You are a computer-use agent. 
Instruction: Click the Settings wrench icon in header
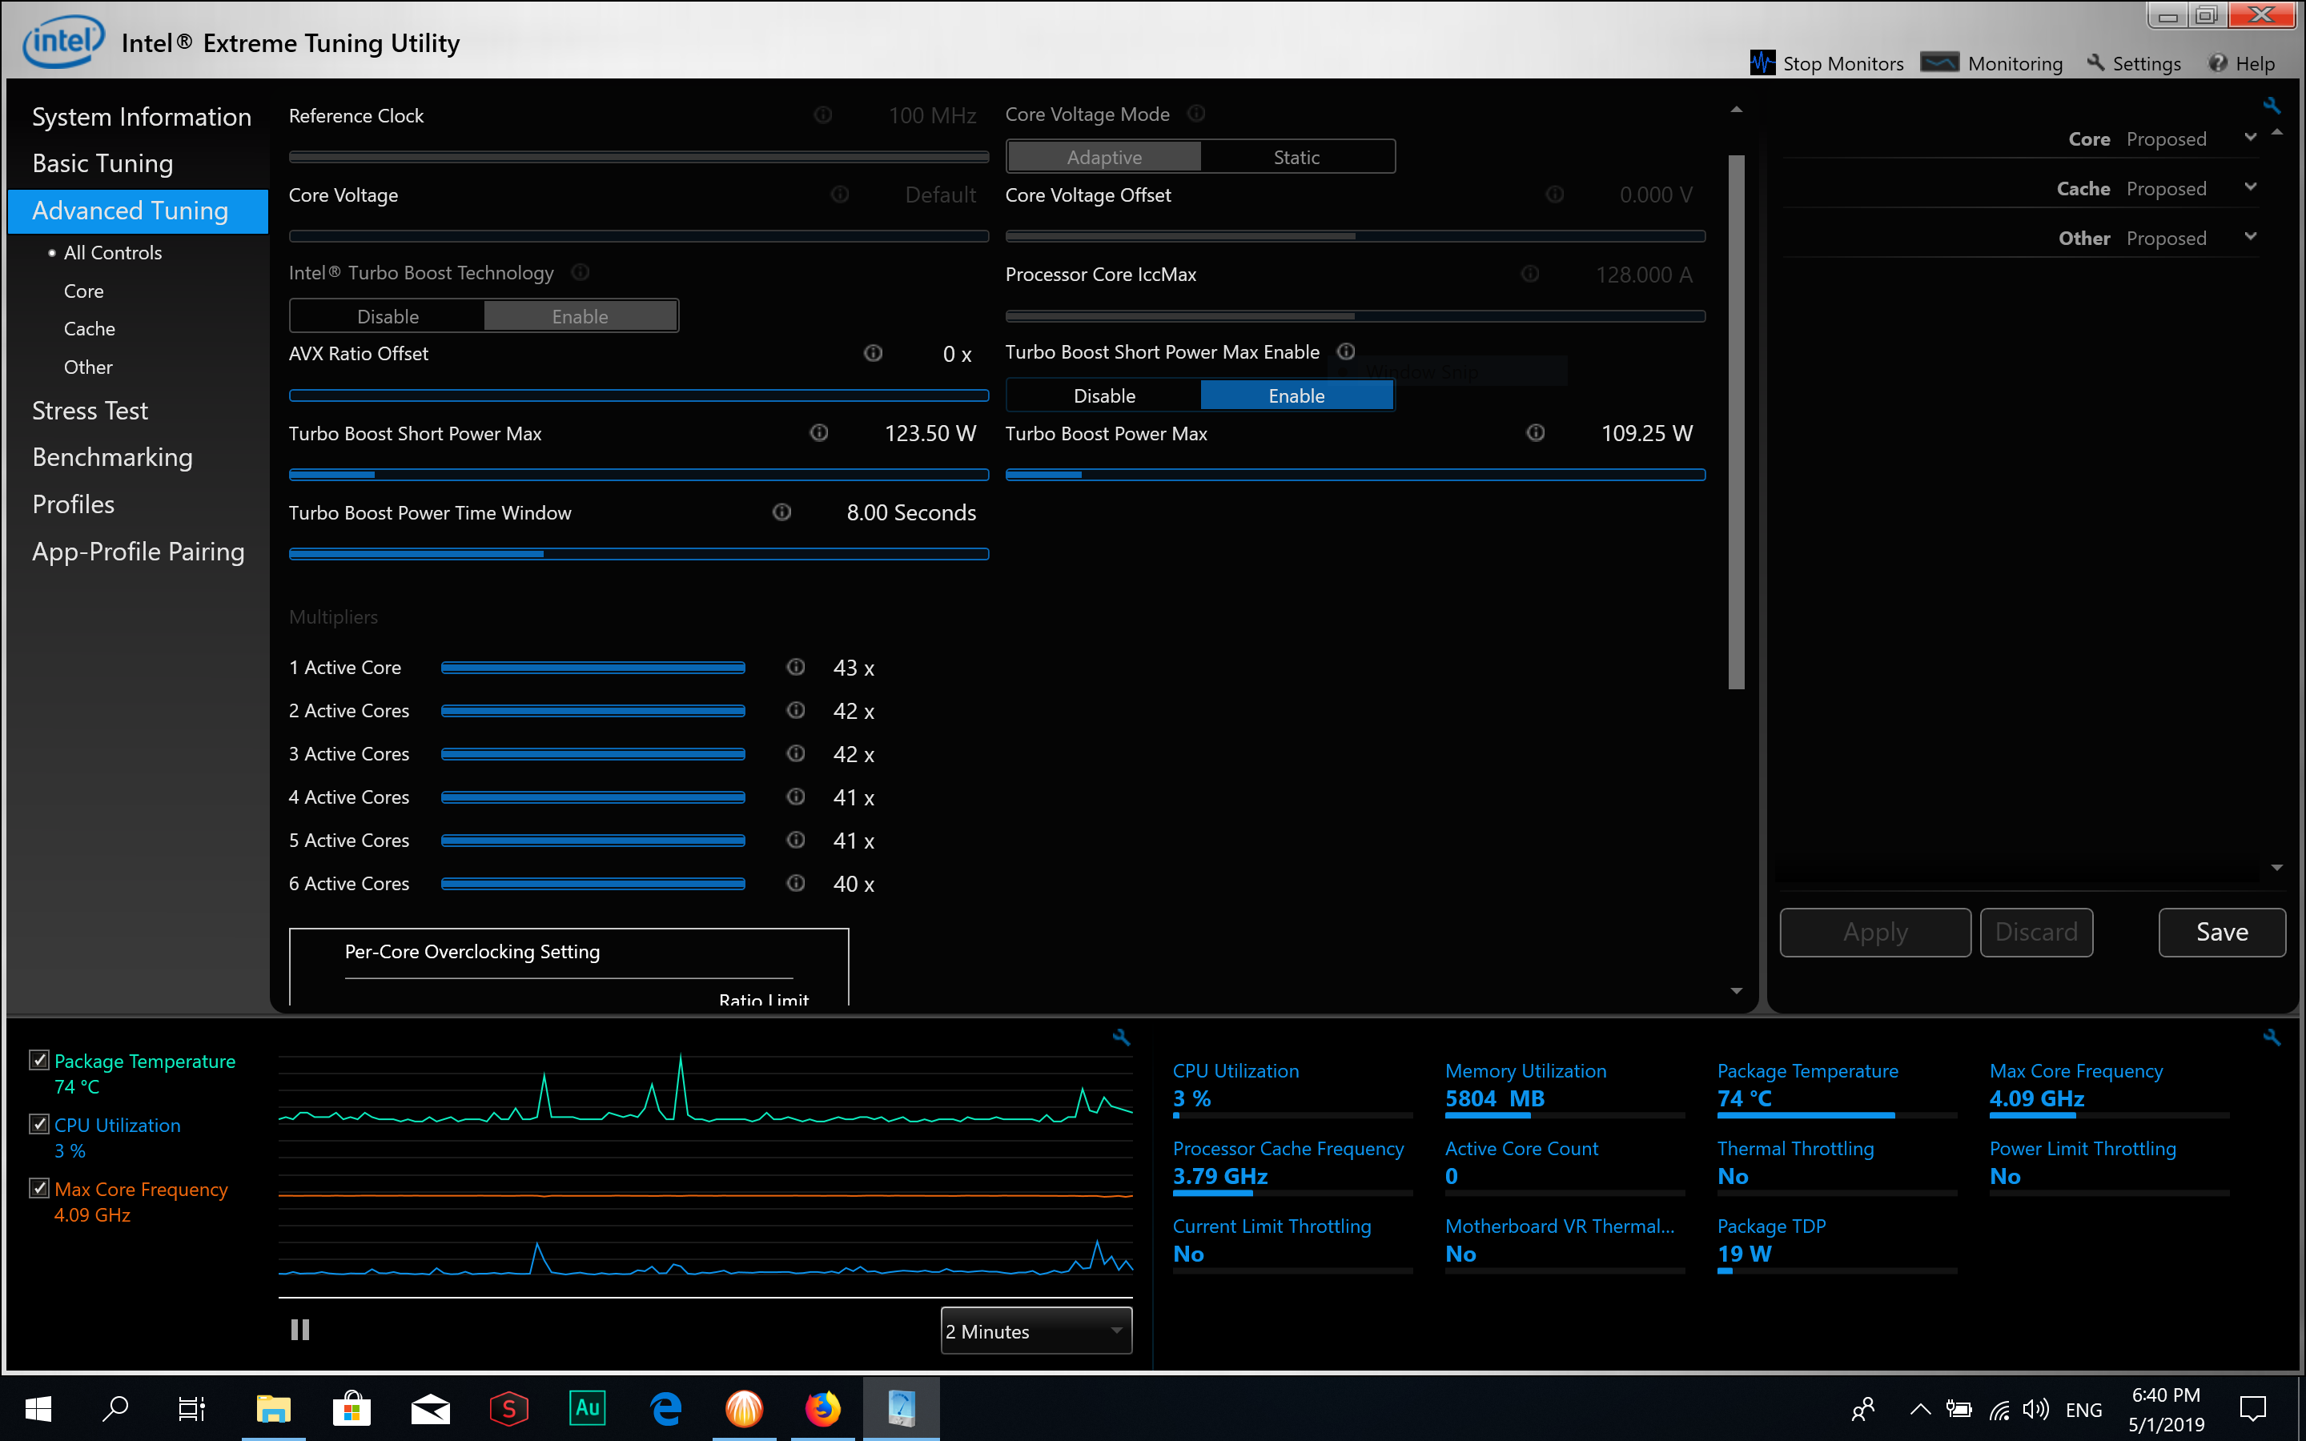(2095, 63)
